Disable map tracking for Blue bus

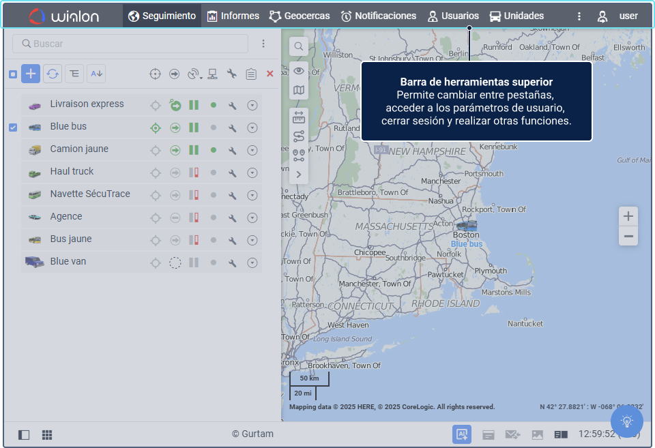tap(156, 128)
